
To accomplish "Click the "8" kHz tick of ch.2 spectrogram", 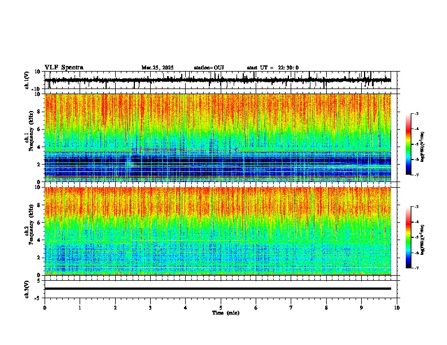I will coord(40,205).
